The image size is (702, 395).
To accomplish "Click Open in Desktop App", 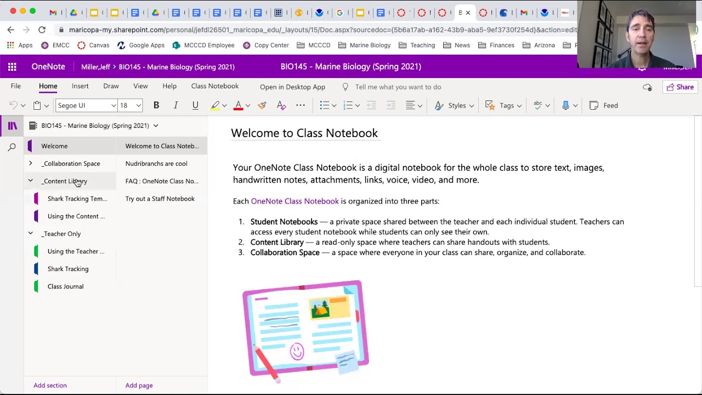I will coord(292,87).
